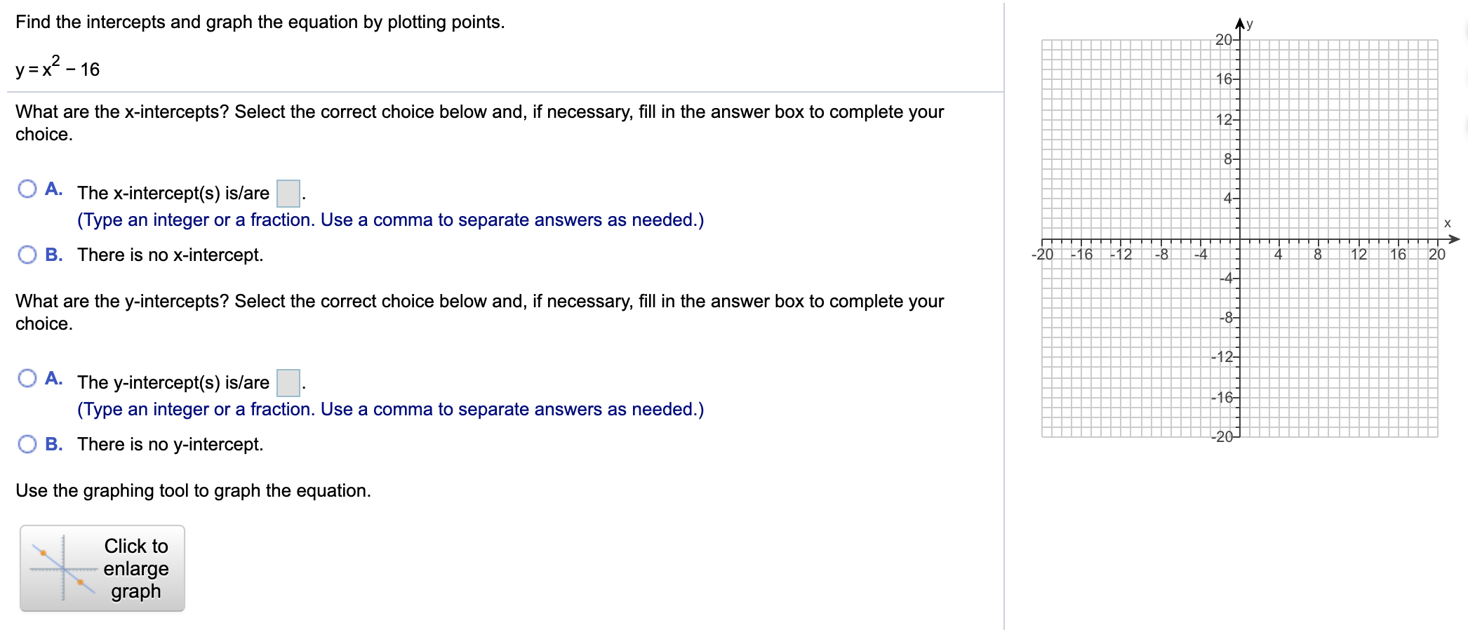Click the x-axis arrow on the graph
Image resolution: width=1468 pixels, height=630 pixels.
point(1455,239)
